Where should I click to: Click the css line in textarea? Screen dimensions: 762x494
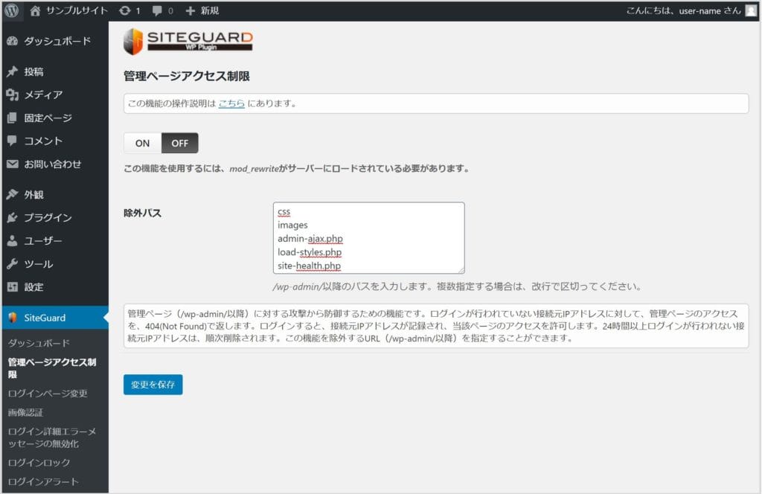click(x=284, y=212)
